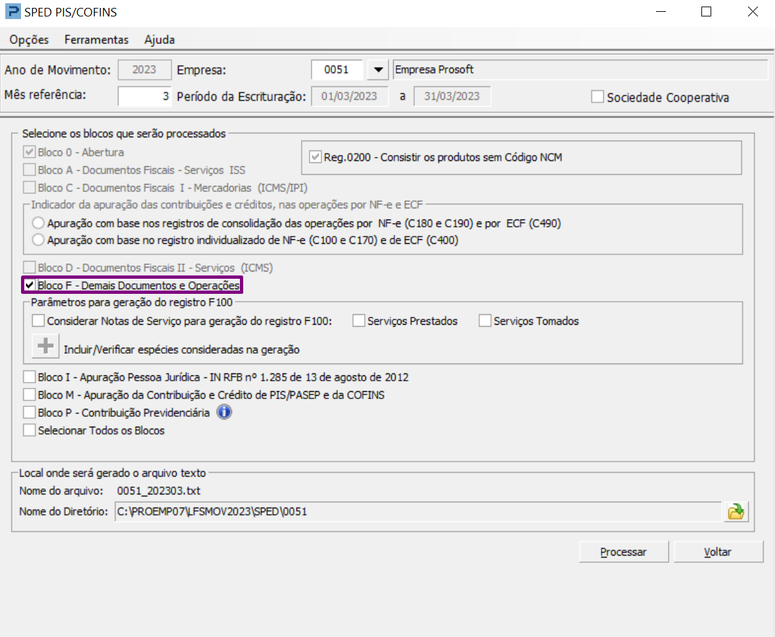Click the plus icon for Incluir/Verificar espécies

[45, 345]
